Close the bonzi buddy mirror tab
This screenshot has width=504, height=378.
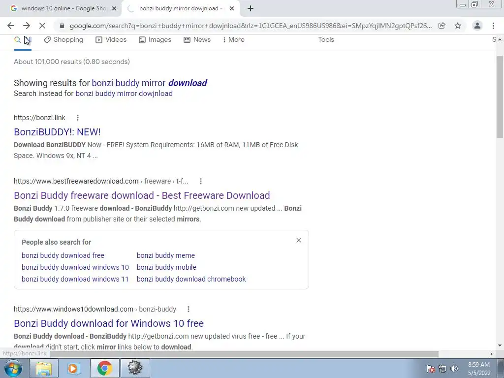tap(232, 9)
